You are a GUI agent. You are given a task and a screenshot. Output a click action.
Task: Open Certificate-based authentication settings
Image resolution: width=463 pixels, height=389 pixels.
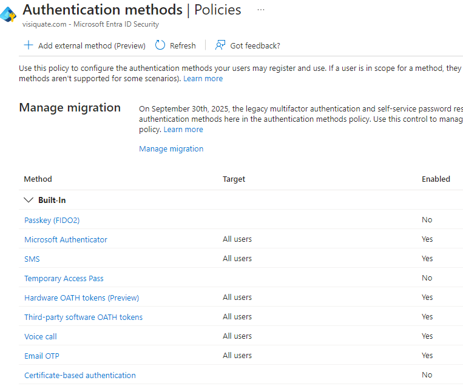(x=80, y=375)
